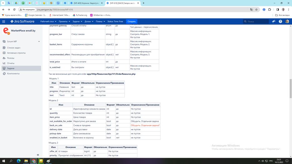The image size is (292, 164).
Task: Close the MP-616 tab
Action: 138,3
